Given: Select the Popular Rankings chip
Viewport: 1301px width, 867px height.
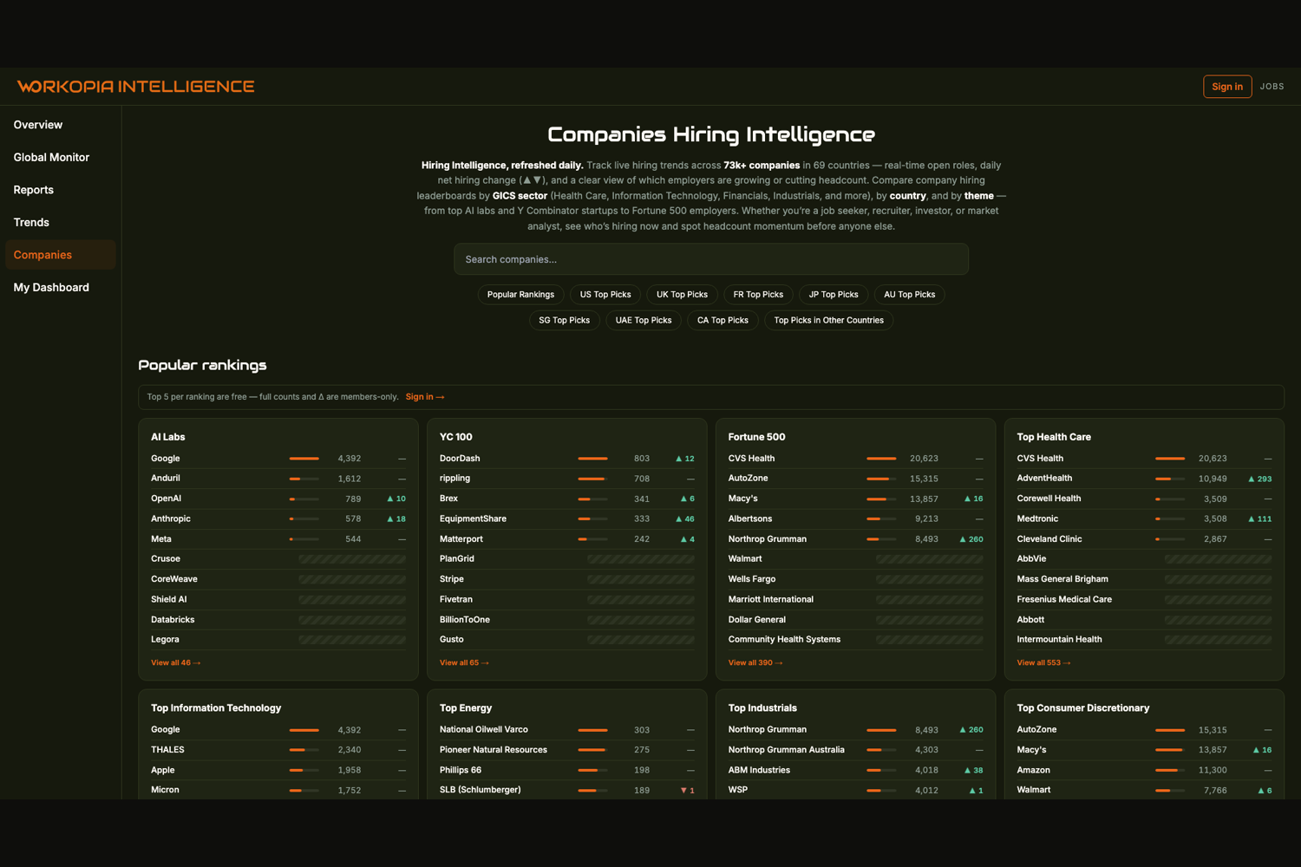Looking at the screenshot, I should point(520,295).
